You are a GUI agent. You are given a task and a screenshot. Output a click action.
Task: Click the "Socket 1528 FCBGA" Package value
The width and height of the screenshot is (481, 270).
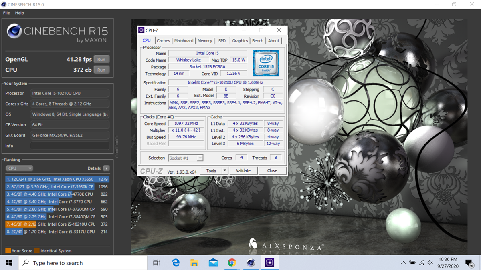pos(207,67)
